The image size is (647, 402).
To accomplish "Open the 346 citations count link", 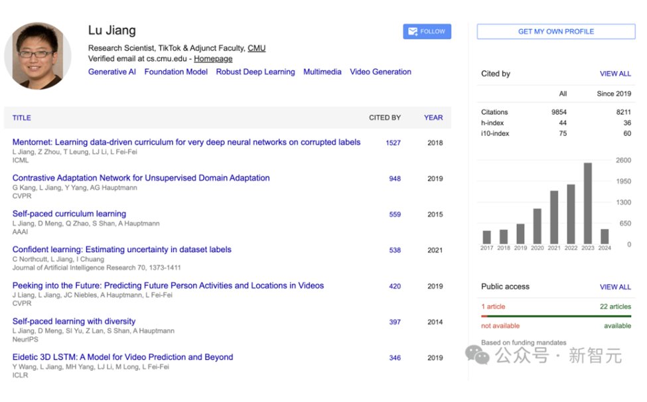I will pos(394,358).
